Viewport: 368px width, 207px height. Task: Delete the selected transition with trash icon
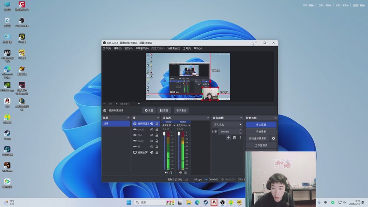pyautogui.click(x=235, y=138)
